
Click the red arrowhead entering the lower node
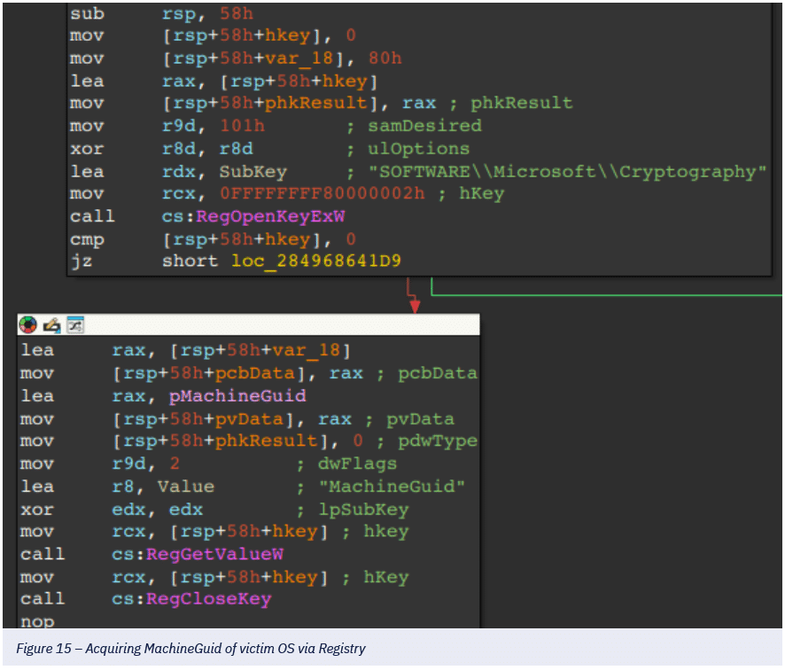tap(414, 306)
